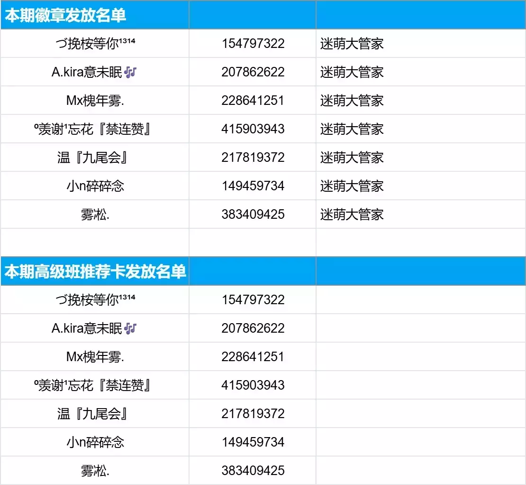Select º羡谢¹忘花『禁连赞』 in the 推荐卡 list
Screen dimensions: 526x485
point(95,385)
